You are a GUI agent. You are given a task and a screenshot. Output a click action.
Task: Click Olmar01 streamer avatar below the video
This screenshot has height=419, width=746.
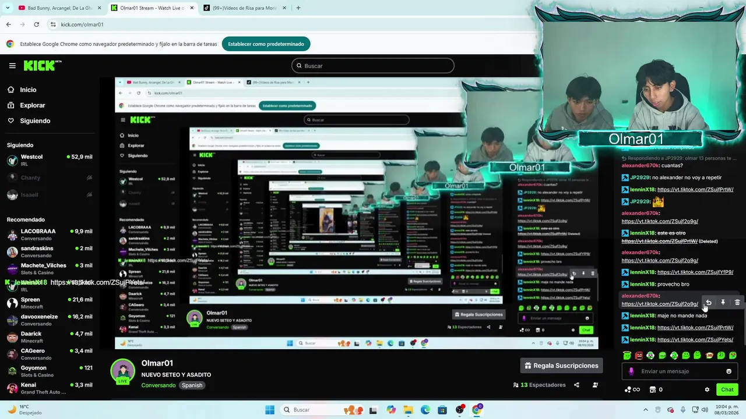pyautogui.click(x=123, y=371)
